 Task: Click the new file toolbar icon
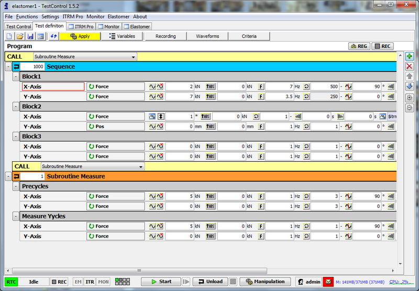coord(9,36)
